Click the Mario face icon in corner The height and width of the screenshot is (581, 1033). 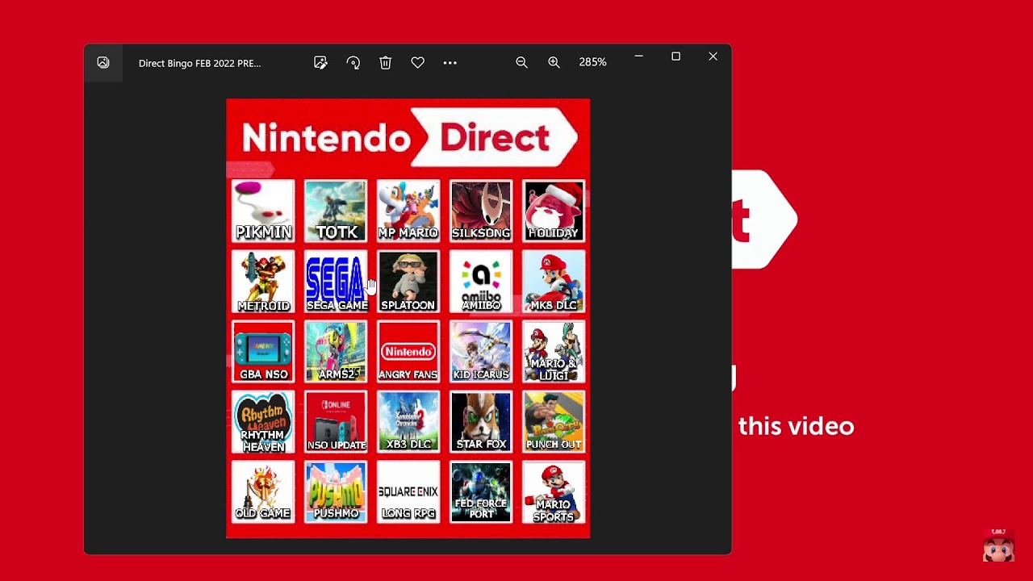[x=998, y=545]
